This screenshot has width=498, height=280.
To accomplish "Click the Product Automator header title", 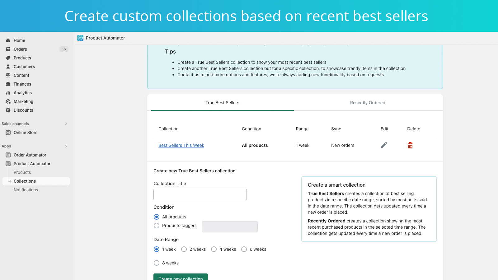I will (105, 38).
